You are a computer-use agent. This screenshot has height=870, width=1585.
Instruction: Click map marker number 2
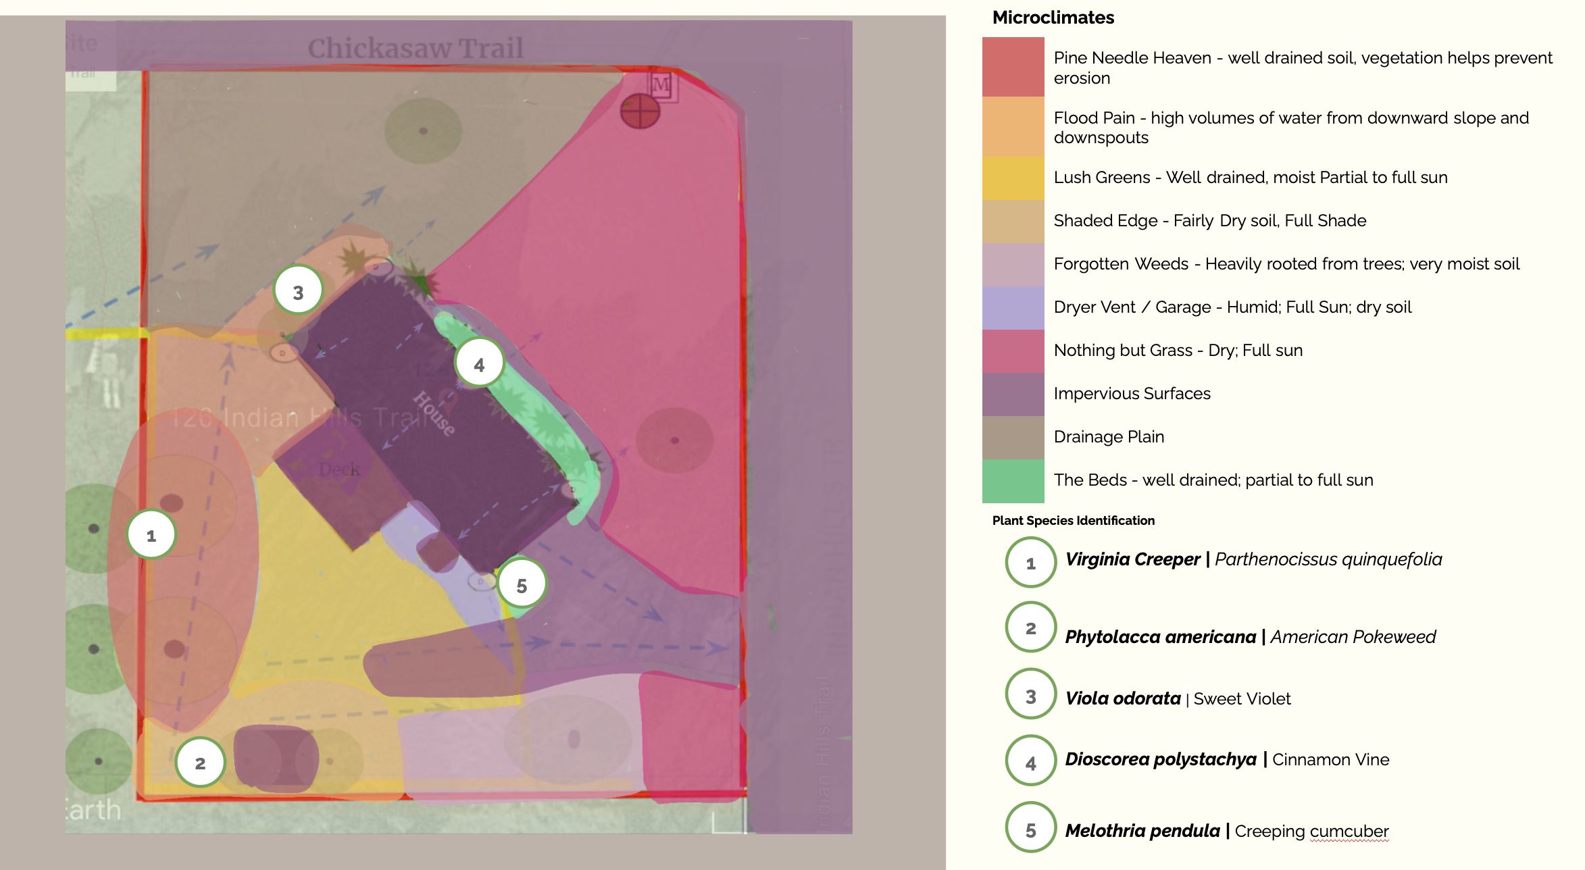[200, 763]
